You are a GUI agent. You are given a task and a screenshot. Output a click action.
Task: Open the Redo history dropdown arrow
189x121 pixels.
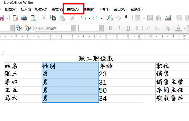click(x=101, y=18)
